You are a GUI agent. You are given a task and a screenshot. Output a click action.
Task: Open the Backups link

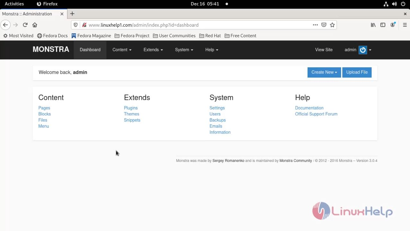(218, 120)
